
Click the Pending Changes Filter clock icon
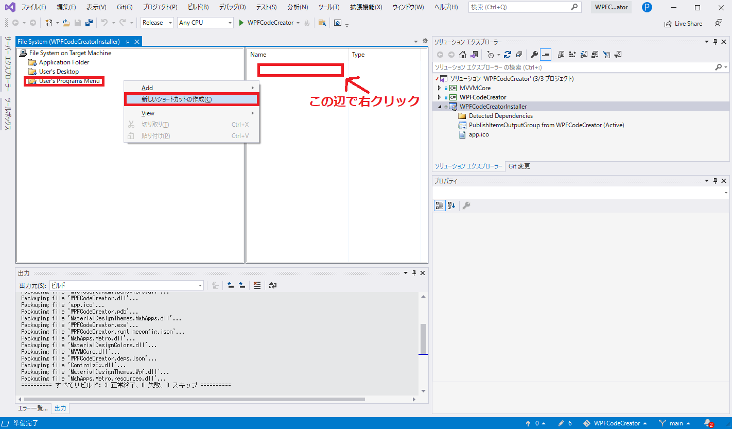pos(491,55)
